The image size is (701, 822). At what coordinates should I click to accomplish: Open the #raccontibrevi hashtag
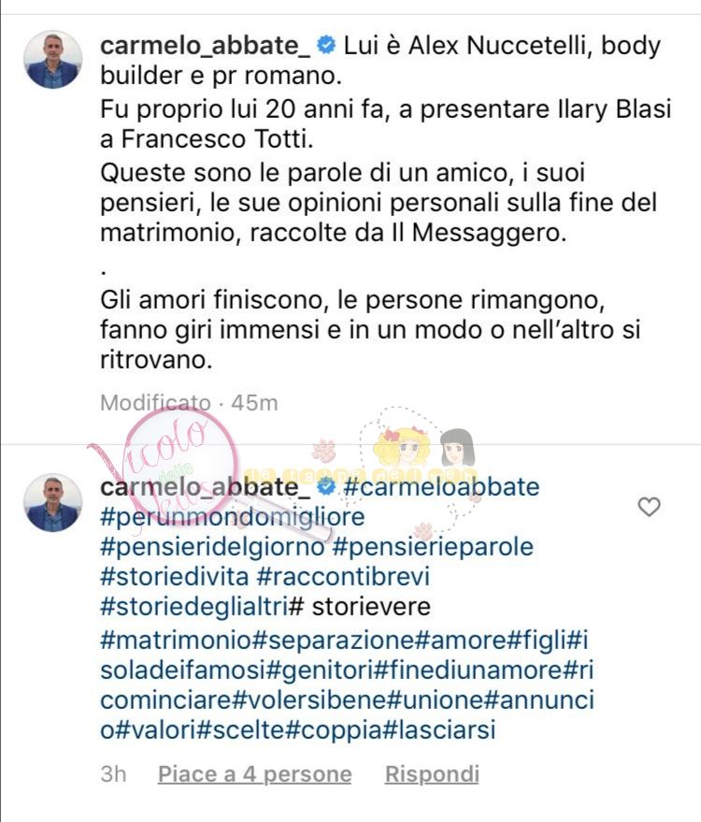[x=343, y=577]
